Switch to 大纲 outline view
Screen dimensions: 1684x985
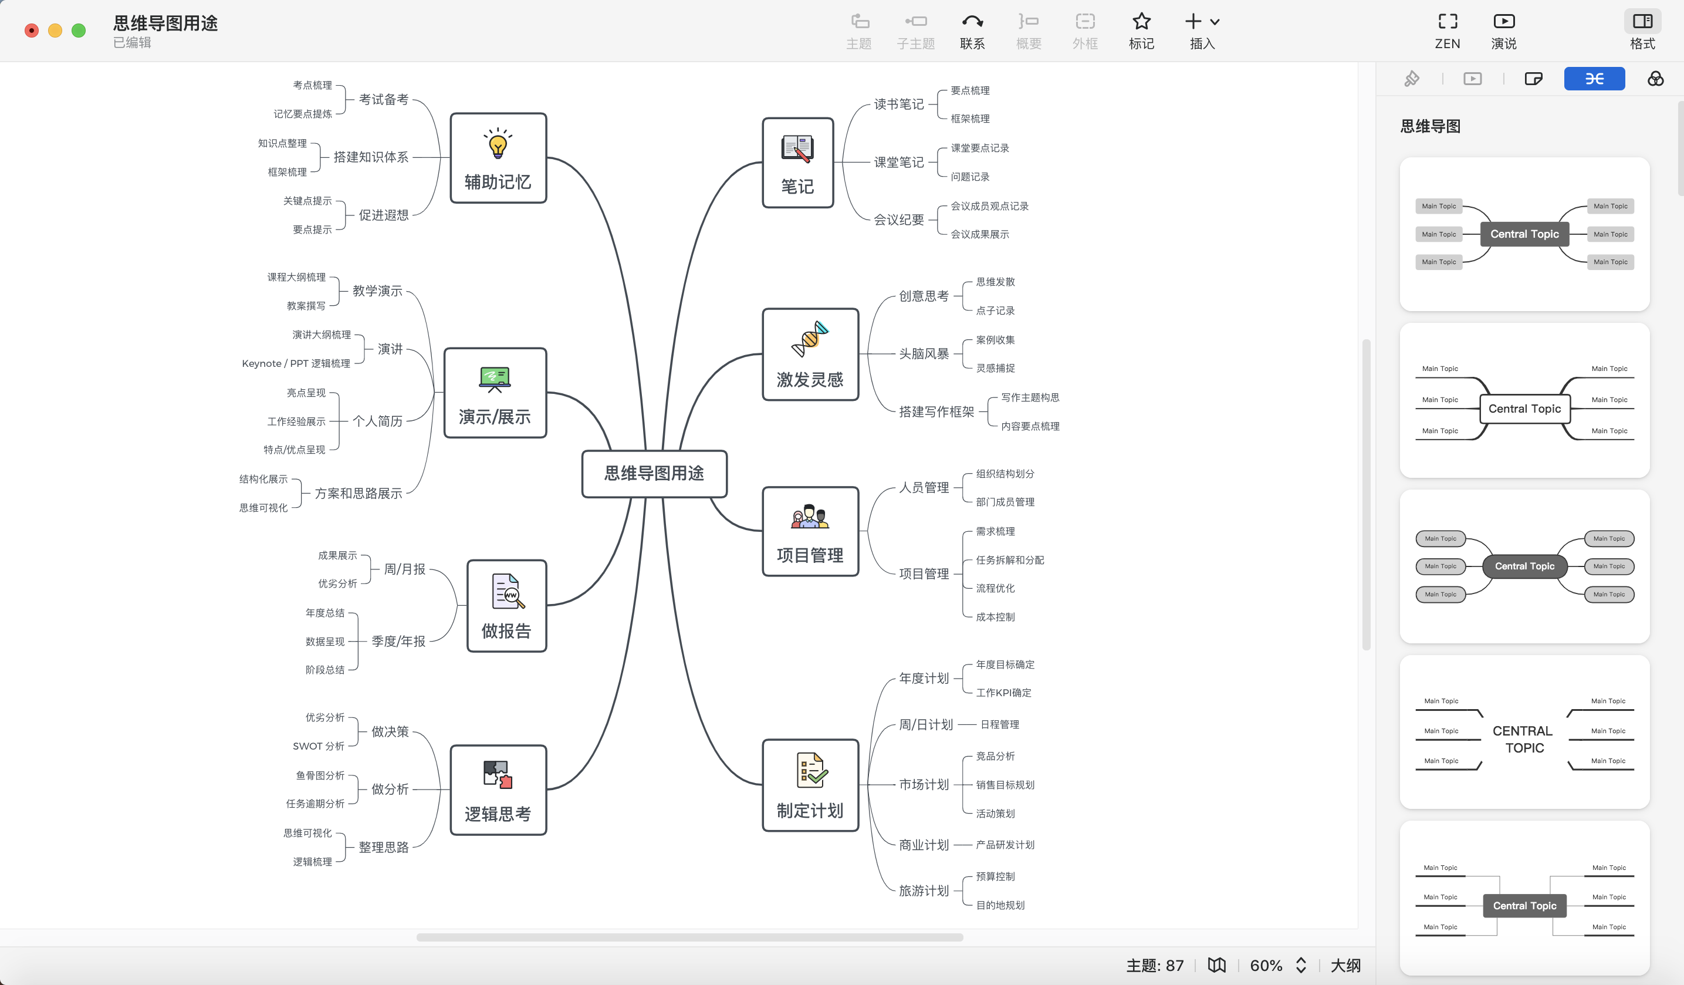coord(1345,965)
